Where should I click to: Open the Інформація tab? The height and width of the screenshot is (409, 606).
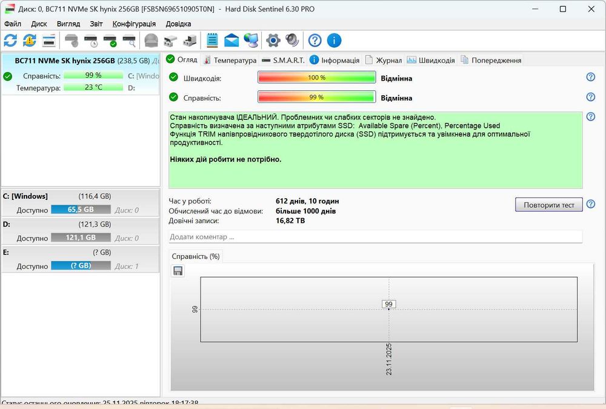point(335,60)
